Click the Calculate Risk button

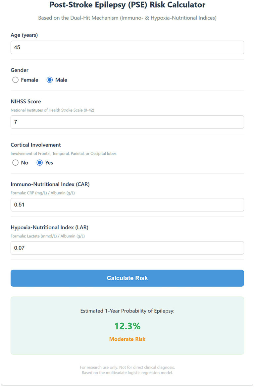point(127,278)
